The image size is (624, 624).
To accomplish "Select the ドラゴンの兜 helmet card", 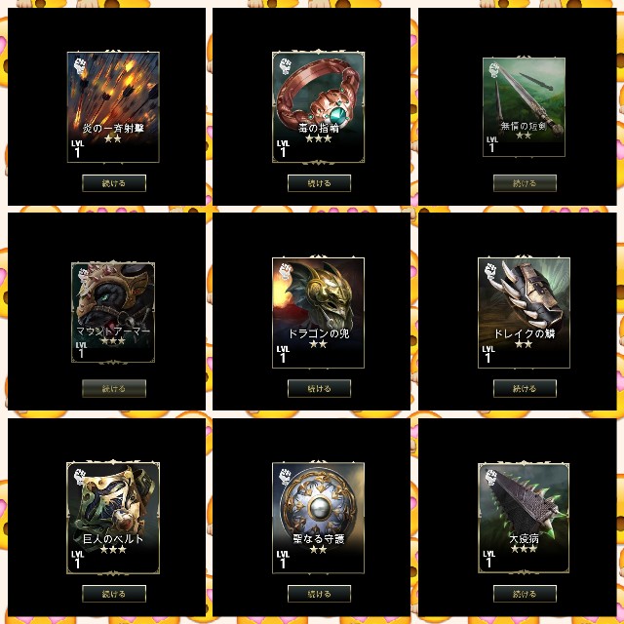I will (319, 312).
